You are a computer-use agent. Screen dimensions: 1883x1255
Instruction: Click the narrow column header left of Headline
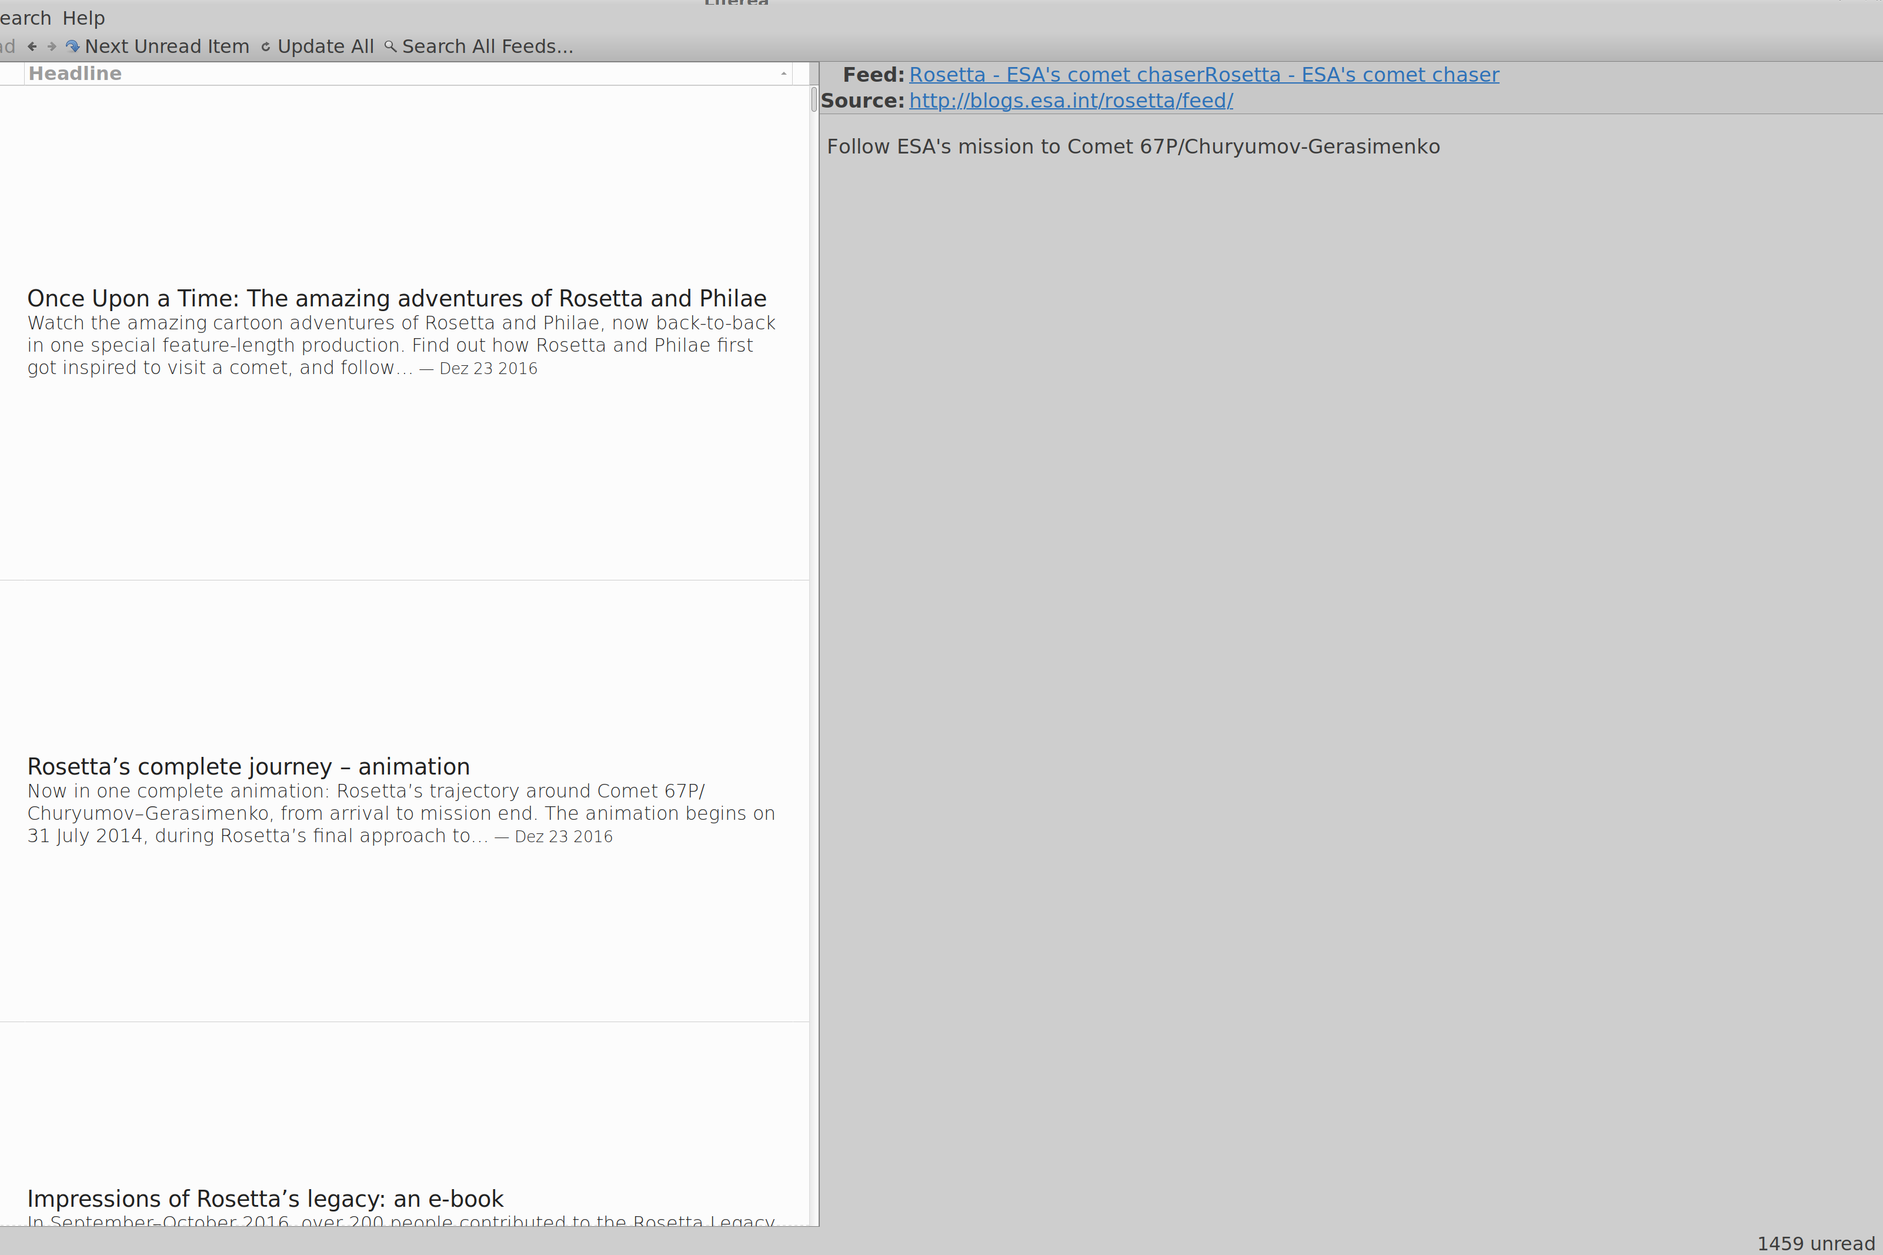click(11, 74)
